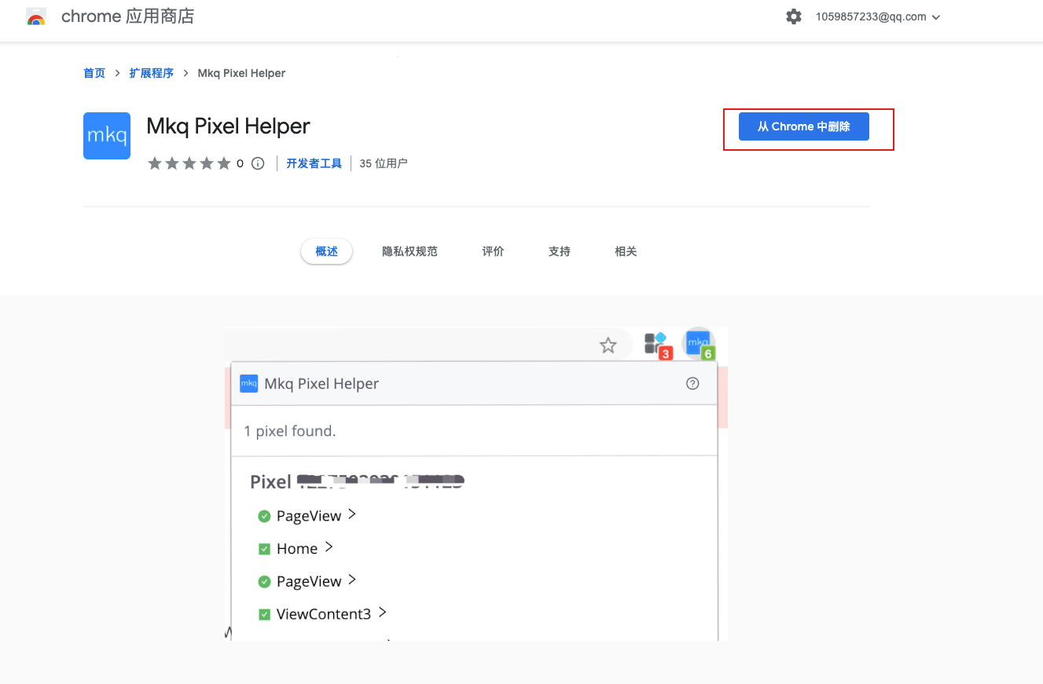Click green circle check beside first PageView
This screenshot has width=1043, height=684.
[x=264, y=516]
